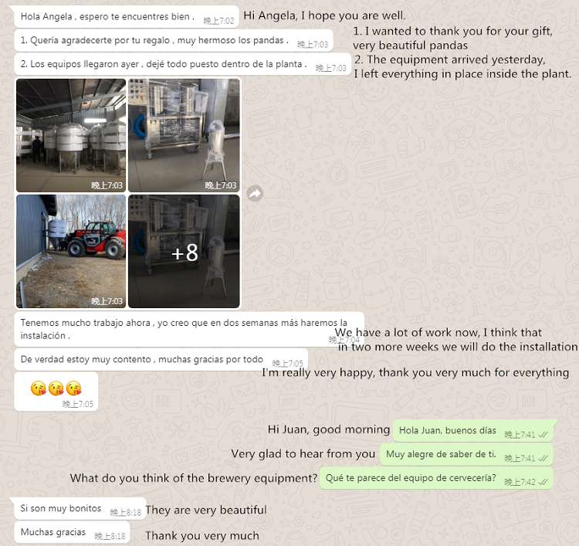Select the 'Qué te parece del equipo' message
The width and height of the screenshot is (579, 546).
tap(436, 478)
